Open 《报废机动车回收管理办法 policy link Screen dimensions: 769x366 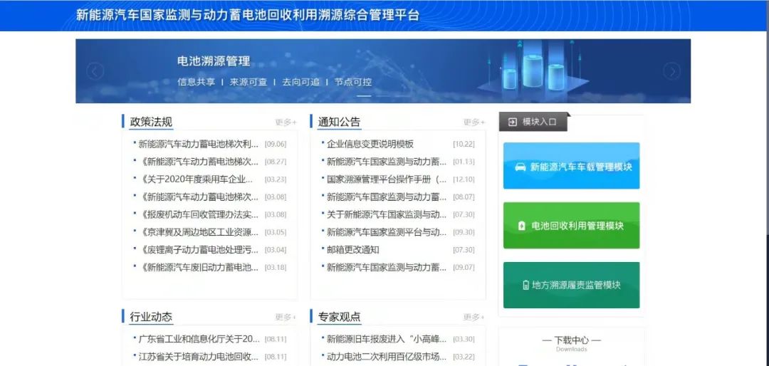coord(199,214)
